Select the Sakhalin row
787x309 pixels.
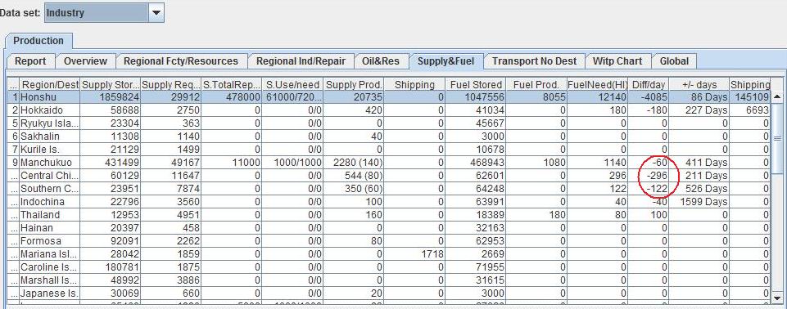[389, 137]
